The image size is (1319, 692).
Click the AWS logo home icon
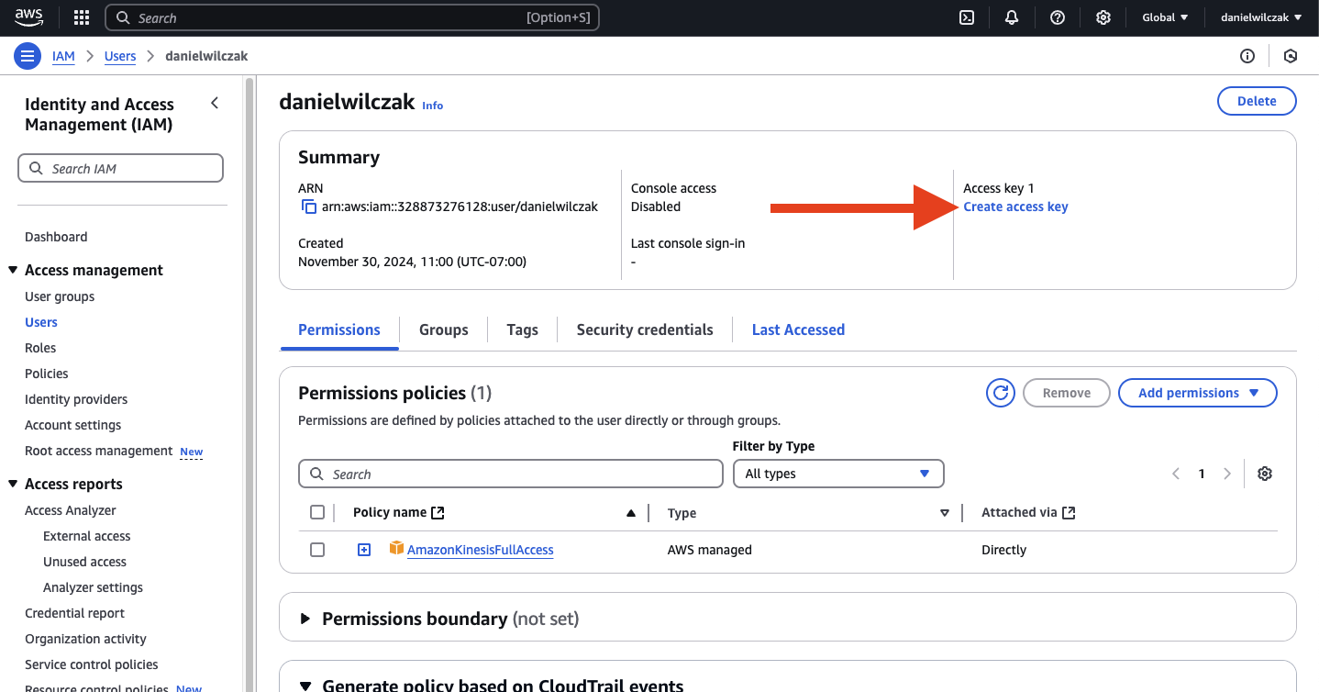(28, 17)
